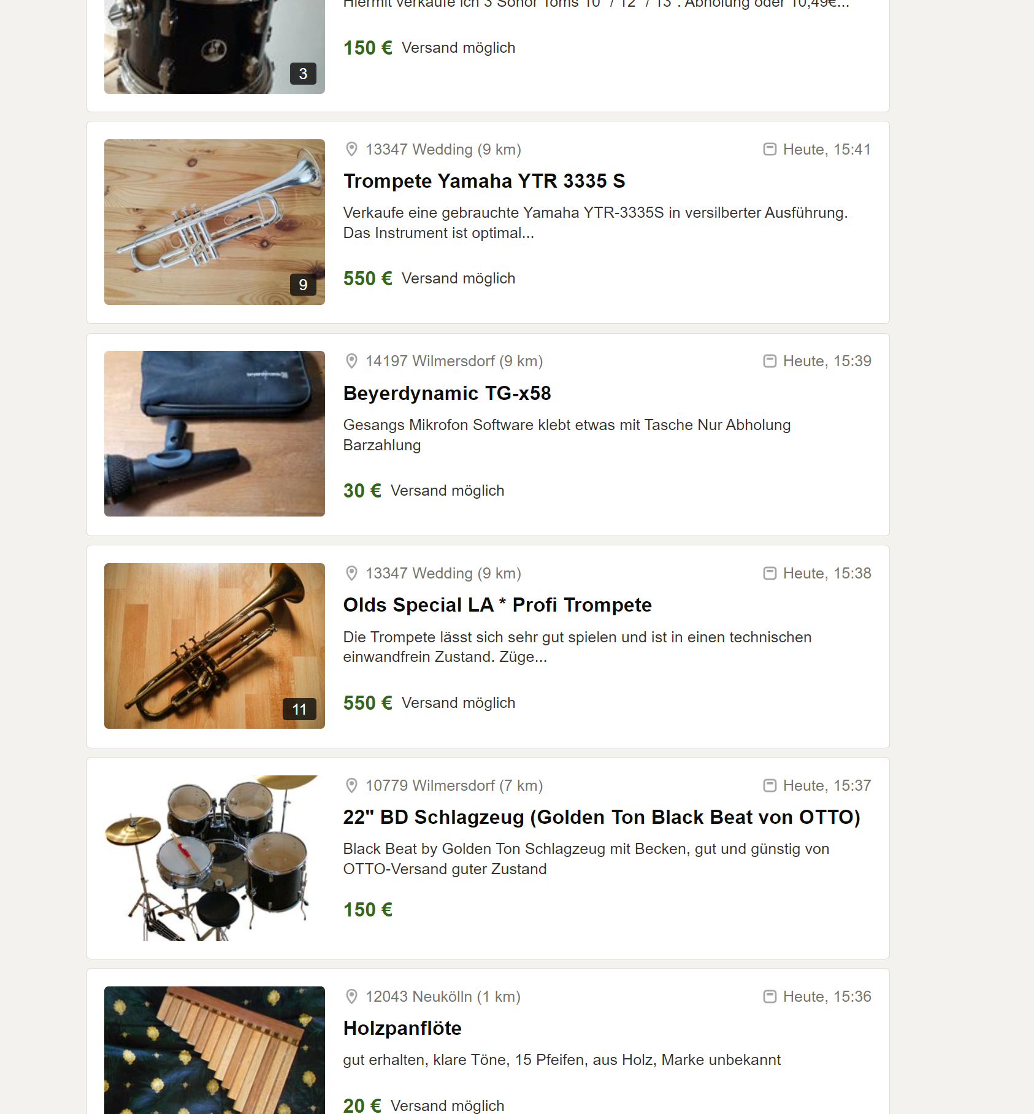Screen dimensions: 1034x1114
Task: Open Olds Special LA Profi Trompete listing
Action: click(497, 605)
